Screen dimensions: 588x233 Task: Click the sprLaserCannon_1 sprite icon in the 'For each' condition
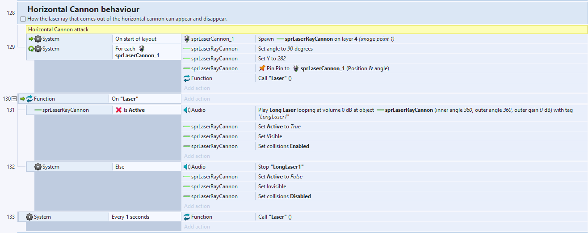pyautogui.click(x=142, y=49)
